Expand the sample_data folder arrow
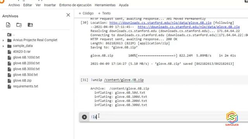The width and height of the screenshot is (248, 139). 3,46
